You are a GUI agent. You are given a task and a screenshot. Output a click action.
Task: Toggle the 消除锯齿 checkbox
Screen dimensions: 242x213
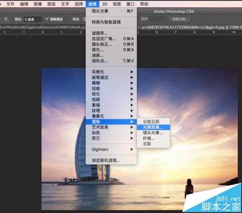46,19
